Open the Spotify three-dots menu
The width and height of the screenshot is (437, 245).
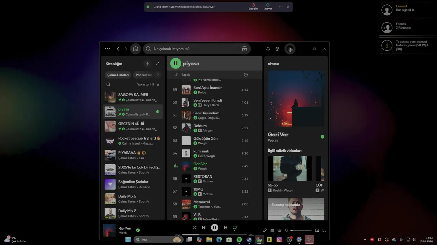pos(107,49)
